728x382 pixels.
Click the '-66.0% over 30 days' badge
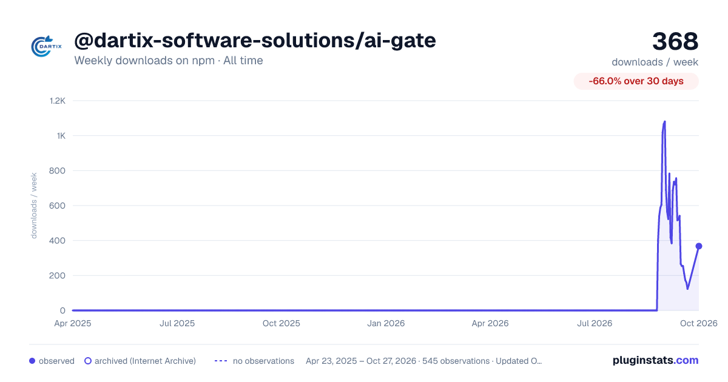[x=636, y=81]
